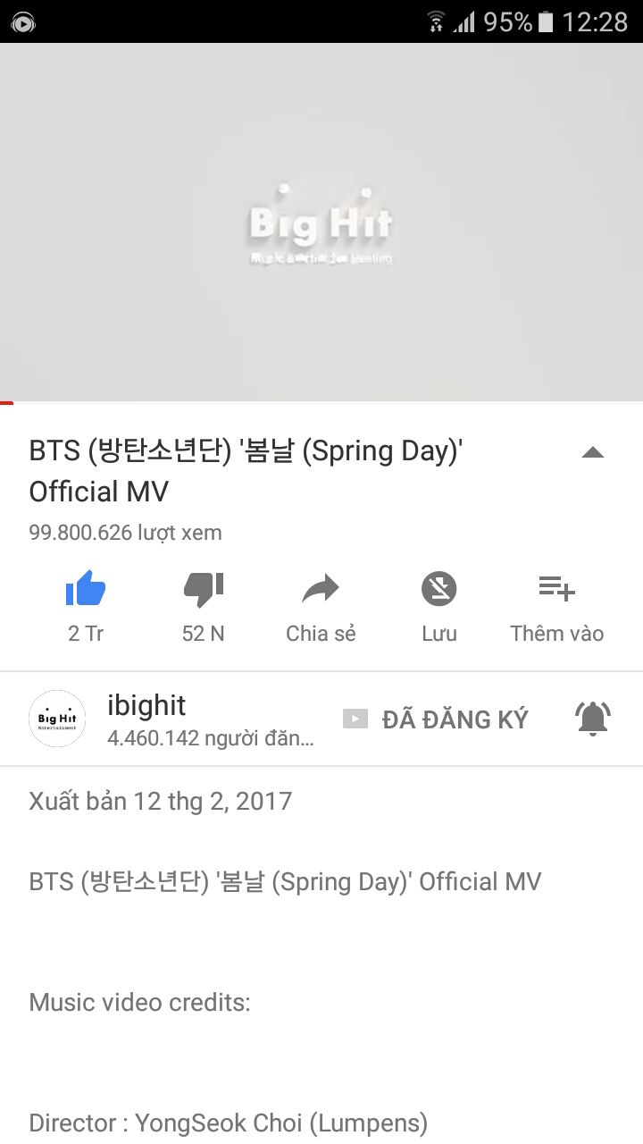Tap the thumbs down dislike icon
The height and width of the screenshot is (1144, 643).
[x=204, y=590]
